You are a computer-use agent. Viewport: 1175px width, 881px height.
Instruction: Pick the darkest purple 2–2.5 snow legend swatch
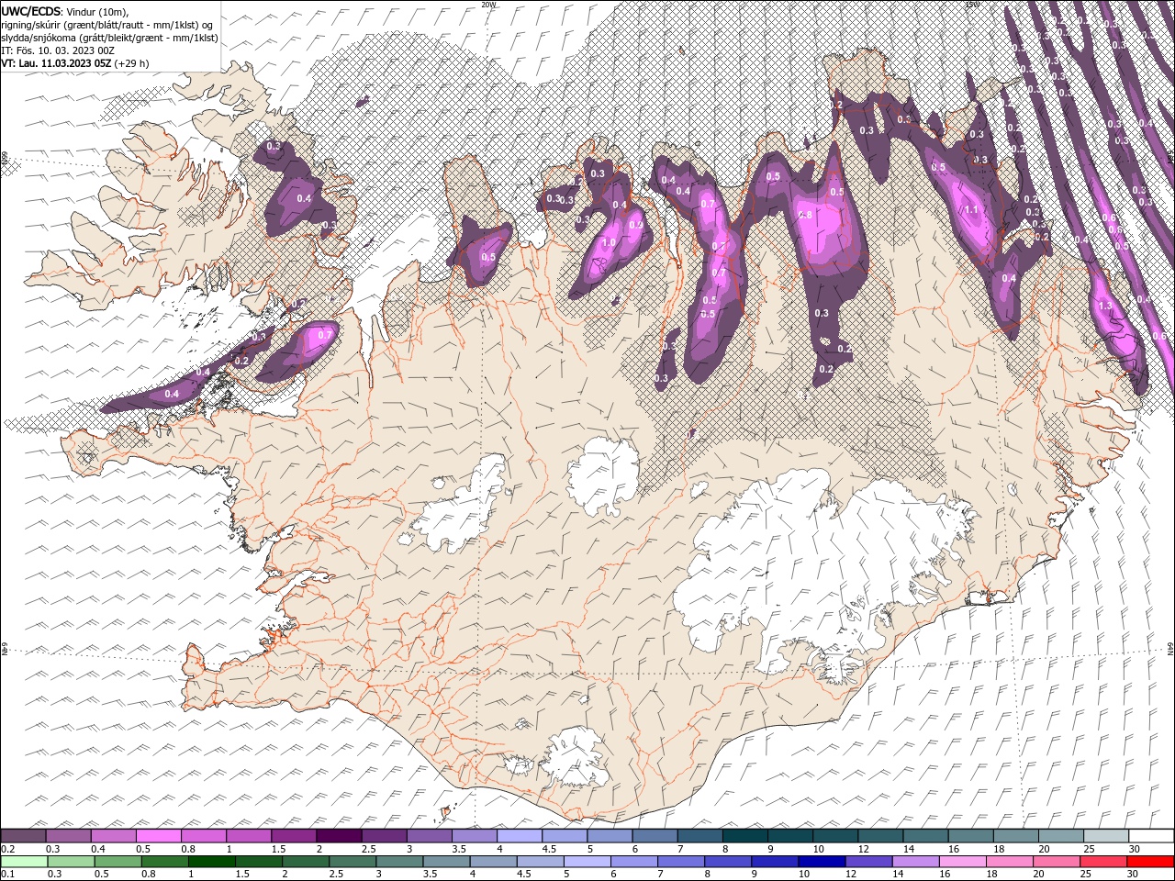(x=340, y=836)
